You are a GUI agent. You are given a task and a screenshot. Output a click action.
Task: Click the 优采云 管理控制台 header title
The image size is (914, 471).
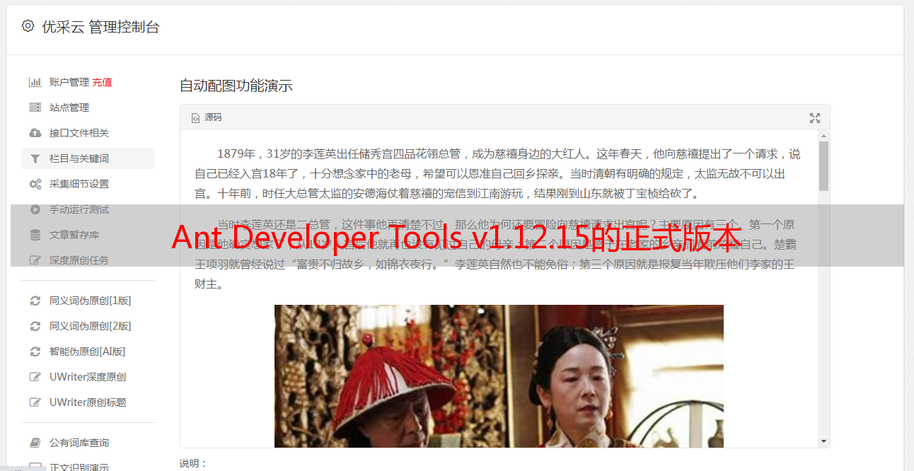pyautogui.click(x=100, y=27)
